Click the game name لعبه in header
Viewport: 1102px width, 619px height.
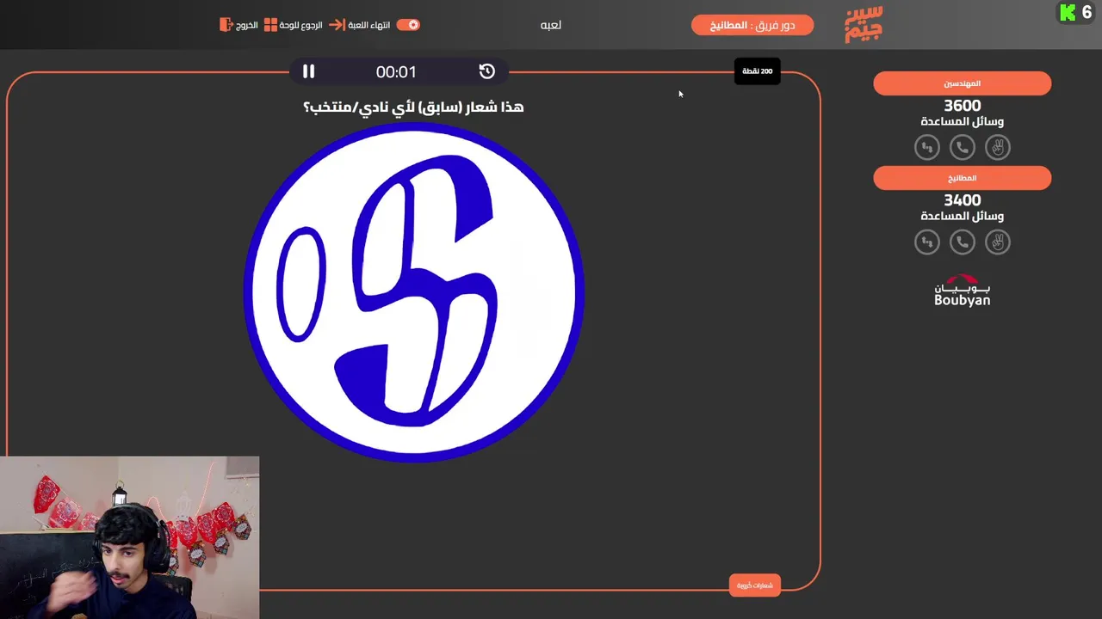pos(551,25)
